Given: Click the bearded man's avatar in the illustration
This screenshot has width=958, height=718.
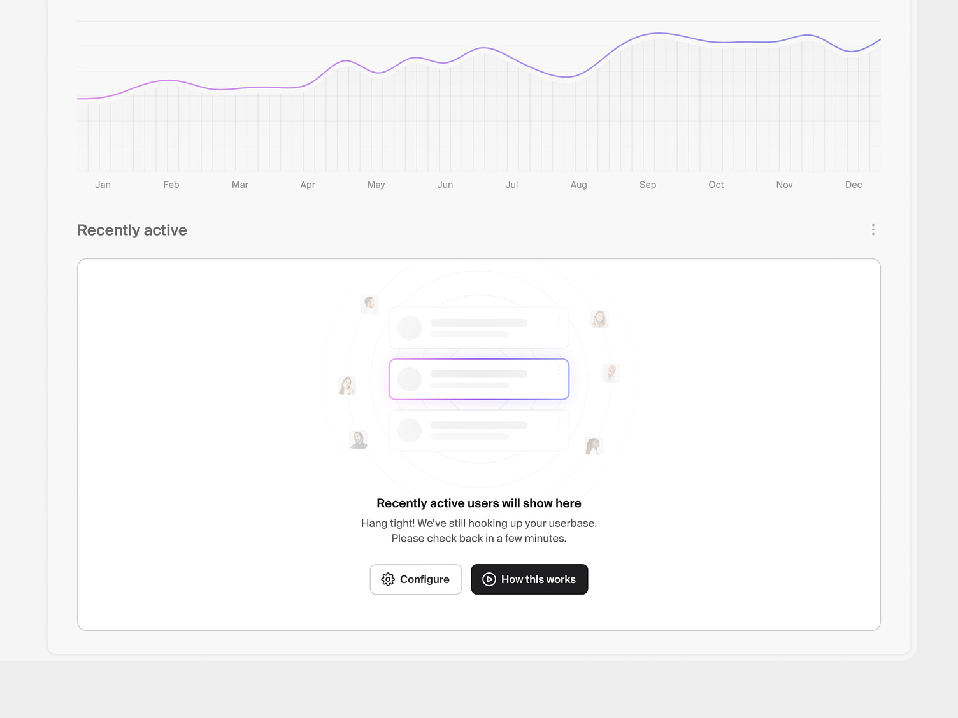Looking at the screenshot, I should (x=369, y=304).
